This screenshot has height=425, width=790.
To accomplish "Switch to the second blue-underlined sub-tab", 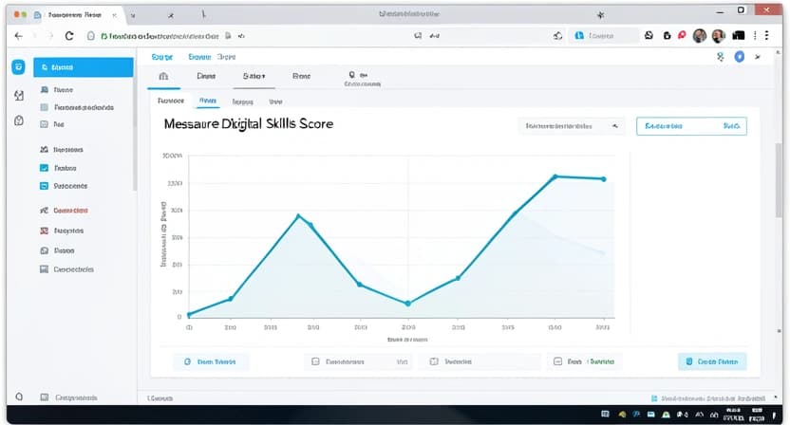I will point(207,101).
